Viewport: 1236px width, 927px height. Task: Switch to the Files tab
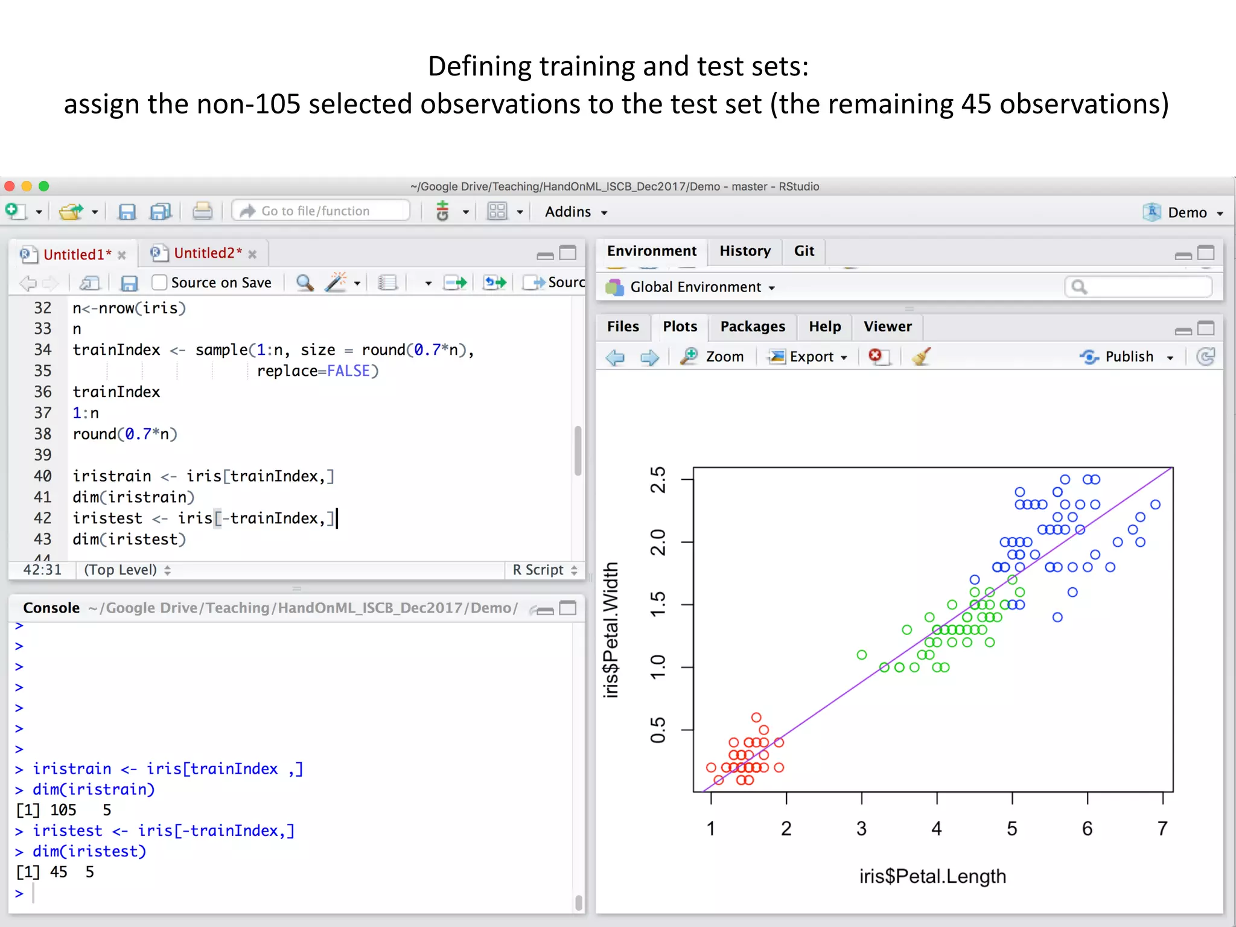click(623, 327)
